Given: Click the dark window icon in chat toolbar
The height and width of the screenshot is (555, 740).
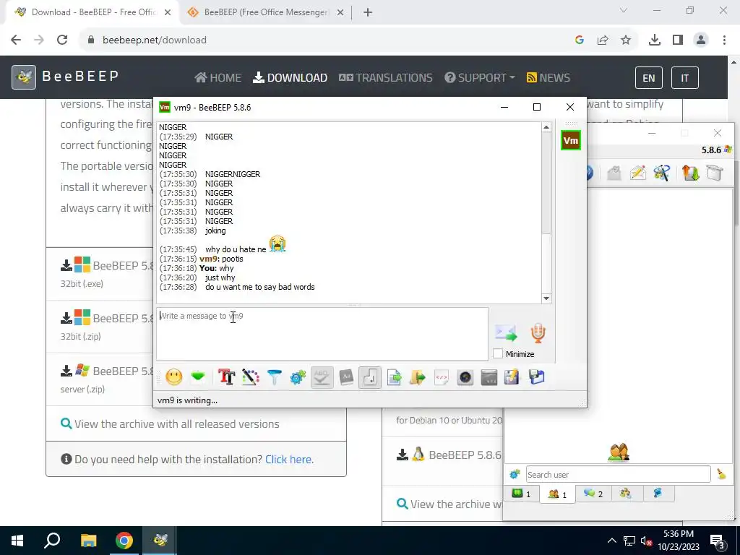Looking at the screenshot, I should pyautogui.click(x=489, y=377).
